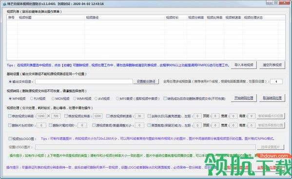292x179 pixels.
Task: Click the 视频标题 column header
Action: (x=51, y=18)
